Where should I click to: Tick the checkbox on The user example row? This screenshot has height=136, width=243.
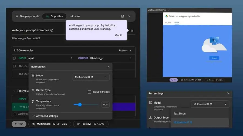tap(14, 66)
